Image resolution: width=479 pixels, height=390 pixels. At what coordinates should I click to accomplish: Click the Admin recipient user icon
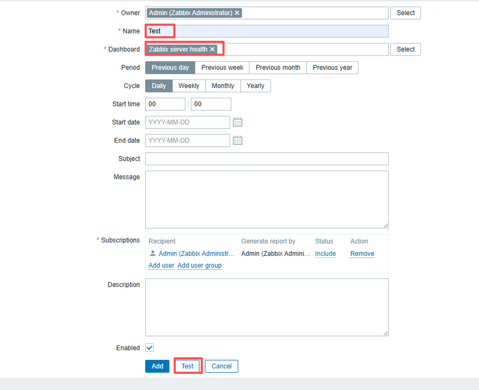153,253
